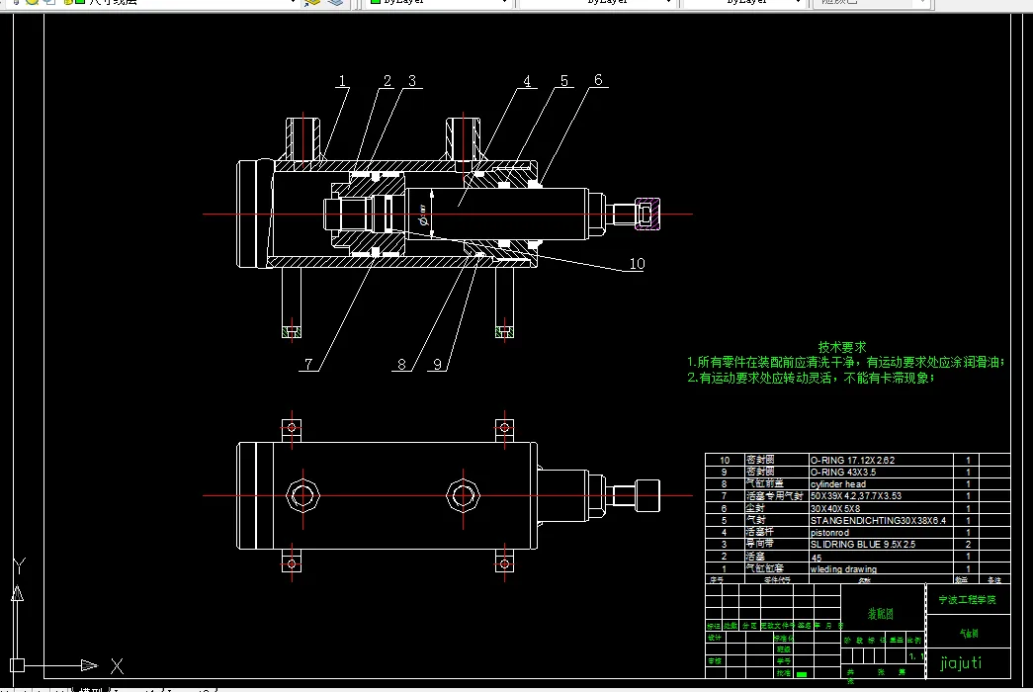Select balloon number 7 below the cylinder

(308, 364)
